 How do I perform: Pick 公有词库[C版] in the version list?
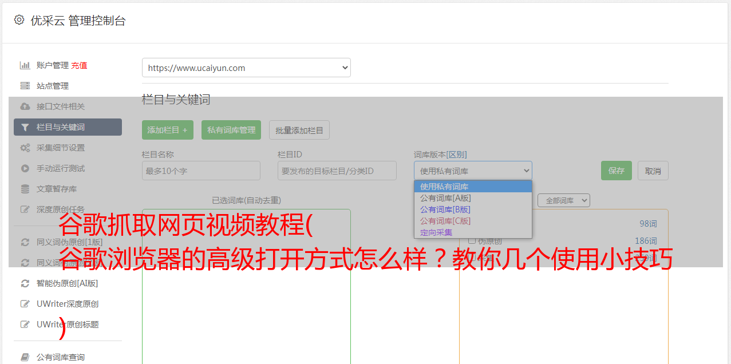coord(445,221)
